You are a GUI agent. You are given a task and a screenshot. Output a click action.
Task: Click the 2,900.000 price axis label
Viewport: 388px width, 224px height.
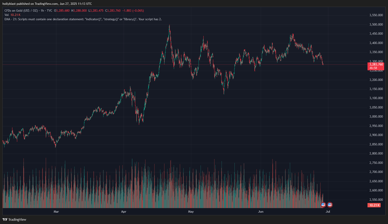(376, 135)
